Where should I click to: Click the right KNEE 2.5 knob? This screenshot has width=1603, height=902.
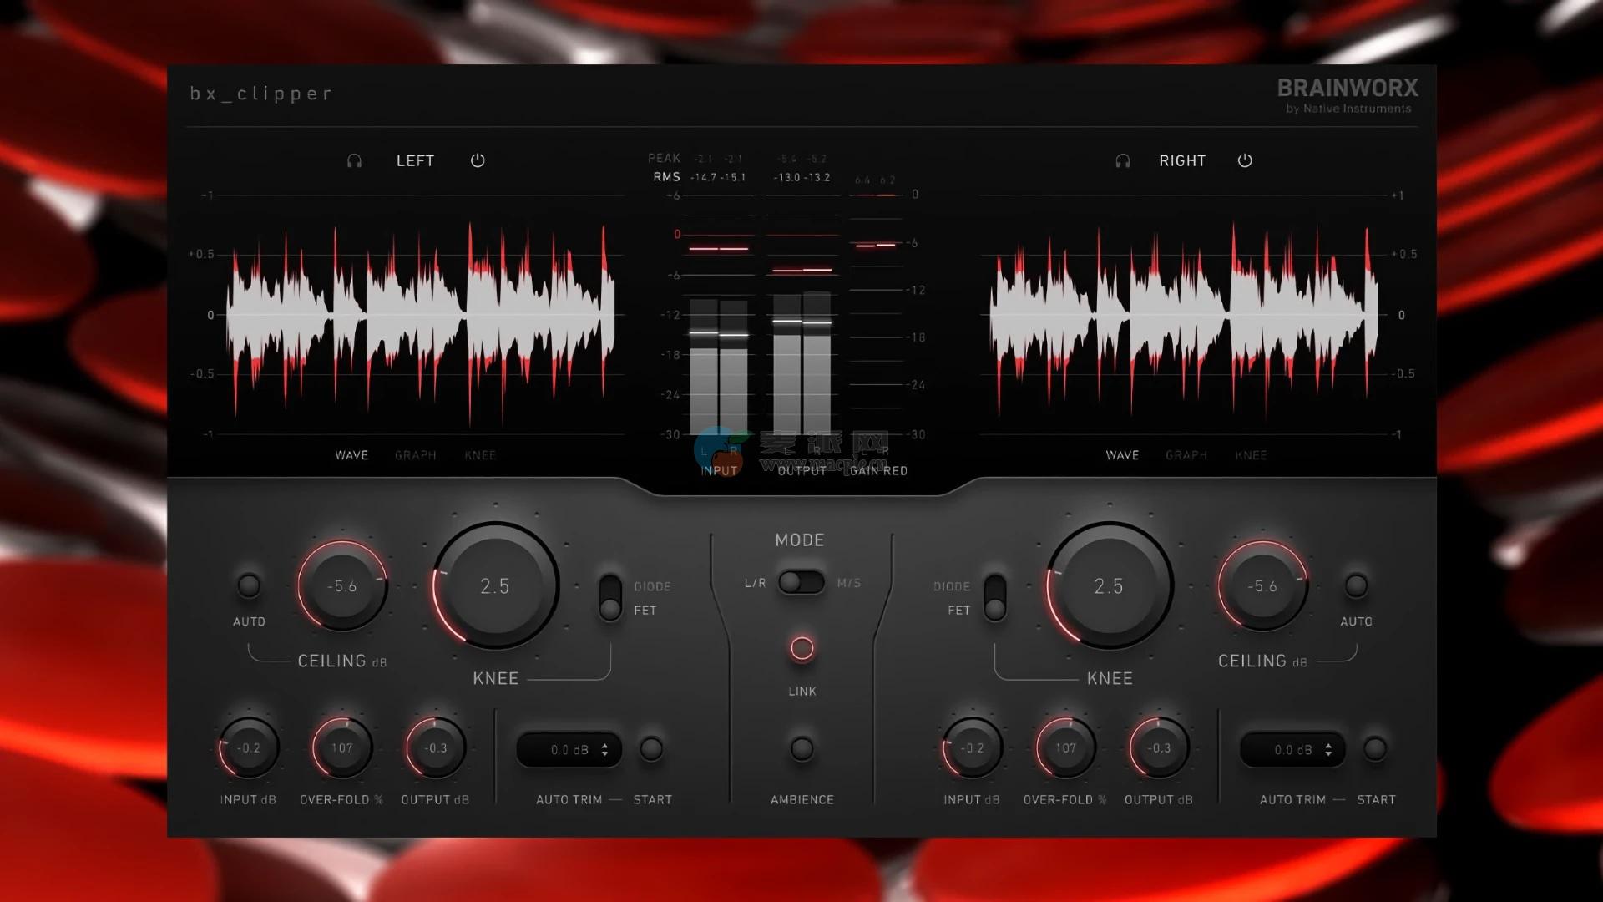pyautogui.click(x=1109, y=585)
